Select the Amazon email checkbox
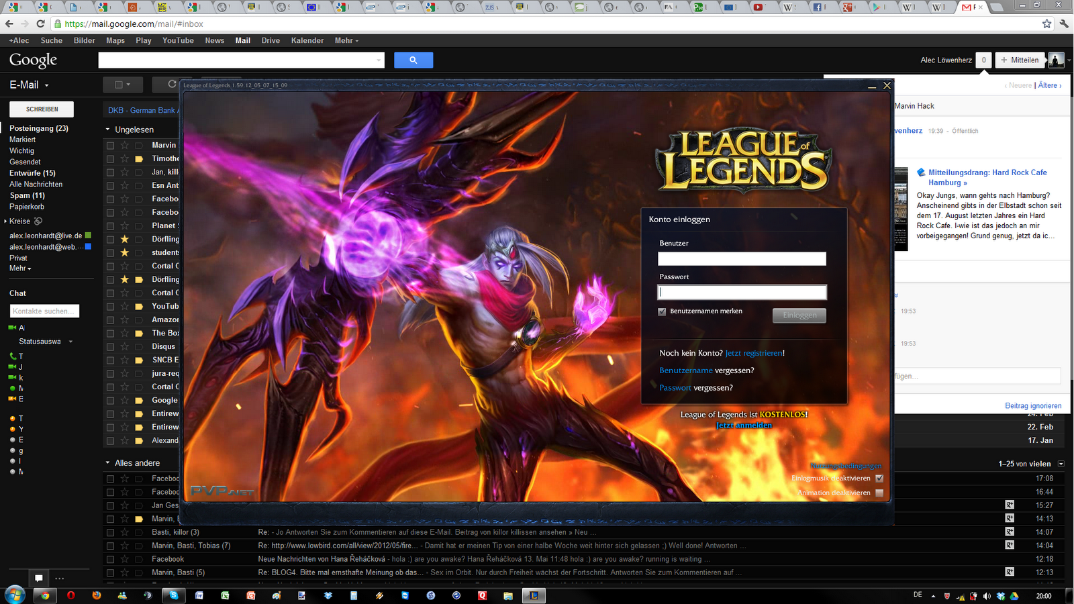The height and width of the screenshot is (604, 1074). point(110,319)
